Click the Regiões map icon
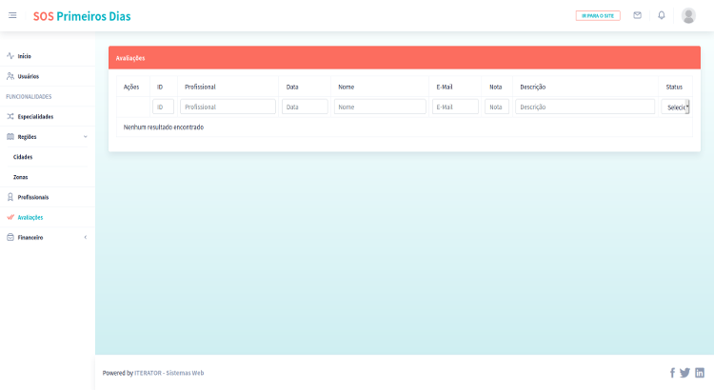This screenshot has width=714, height=390. (10, 137)
